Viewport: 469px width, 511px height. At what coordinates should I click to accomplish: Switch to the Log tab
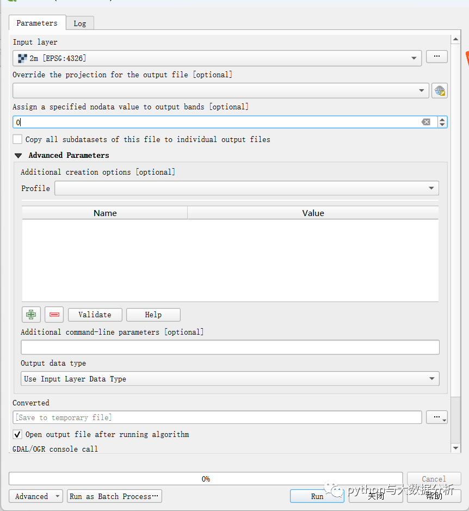click(x=80, y=23)
